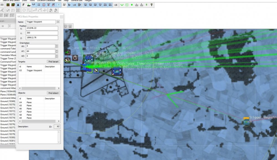The height and width of the screenshot is (160, 277).
Task: Select 'Ground (18369)' in left list
Action: pyautogui.click(x=8, y=101)
